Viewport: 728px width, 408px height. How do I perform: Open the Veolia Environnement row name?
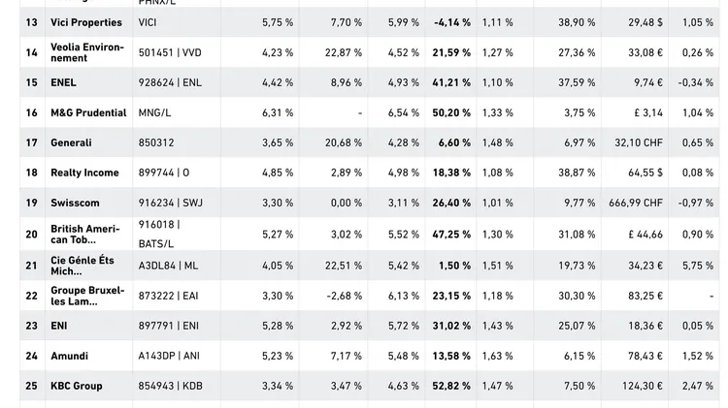87,52
